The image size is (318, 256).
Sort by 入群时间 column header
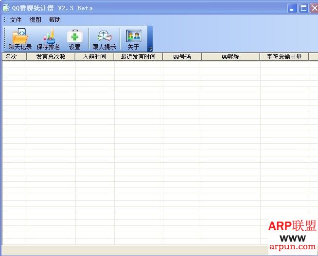pos(94,57)
